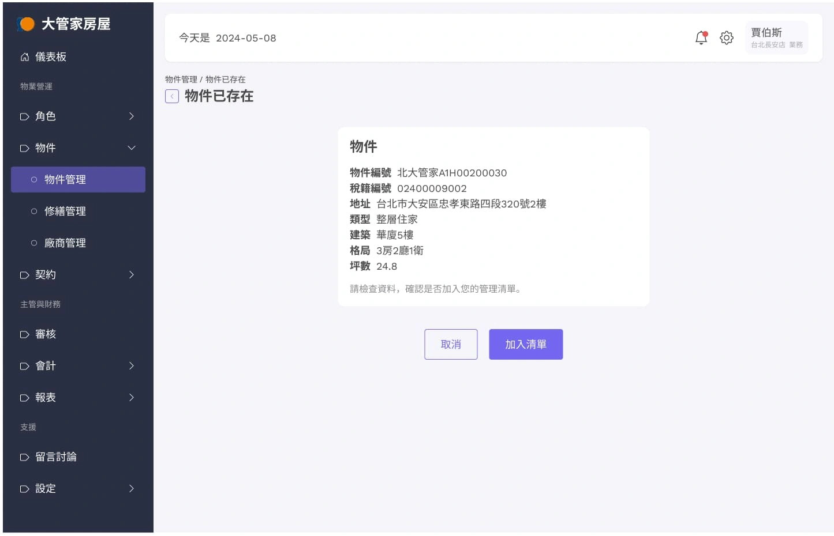Open 廠商管理 in the sidebar

tap(65, 243)
